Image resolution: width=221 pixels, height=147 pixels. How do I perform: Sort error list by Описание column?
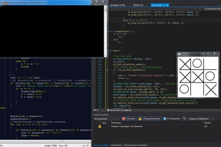pos(116,123)
